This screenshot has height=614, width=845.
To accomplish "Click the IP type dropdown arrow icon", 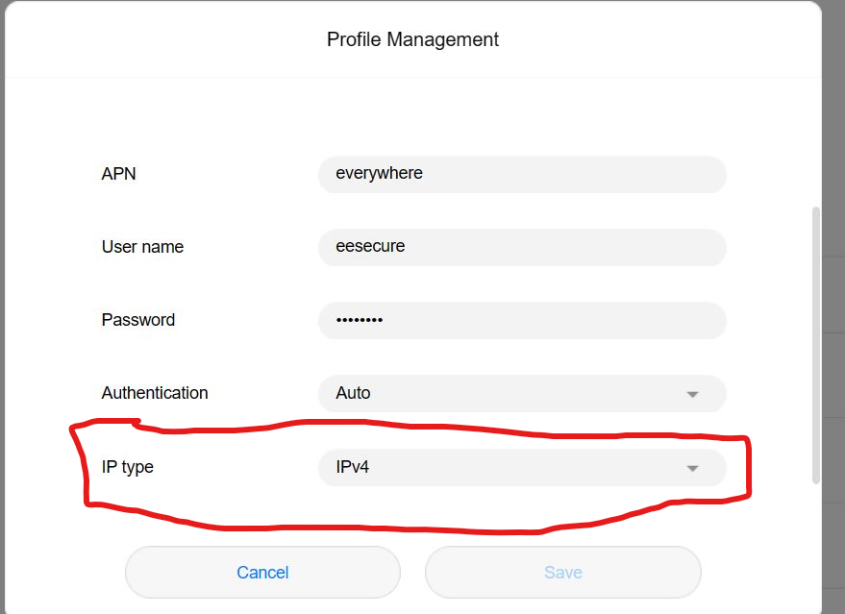I will pyautogui.click(x=692, y=469).
